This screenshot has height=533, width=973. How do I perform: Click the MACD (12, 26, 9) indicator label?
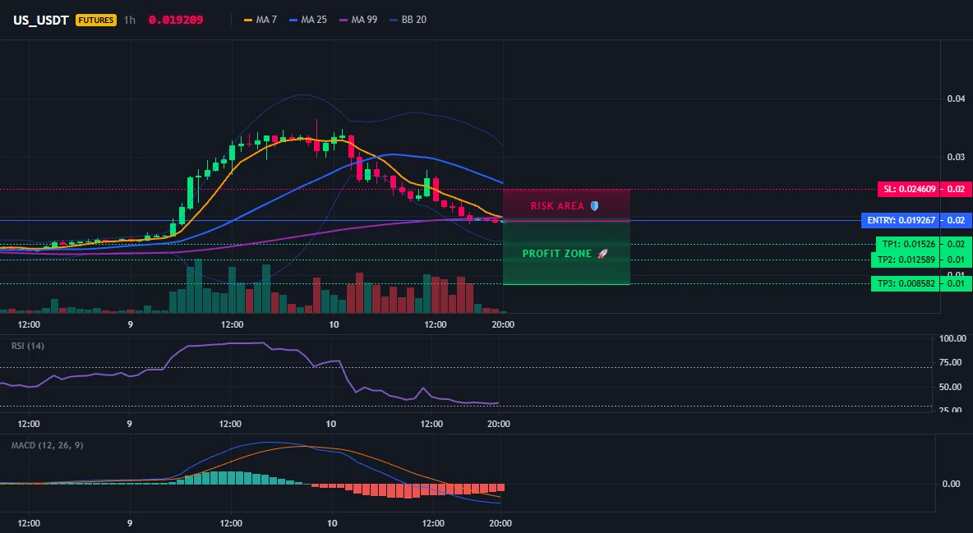point(47,445)
